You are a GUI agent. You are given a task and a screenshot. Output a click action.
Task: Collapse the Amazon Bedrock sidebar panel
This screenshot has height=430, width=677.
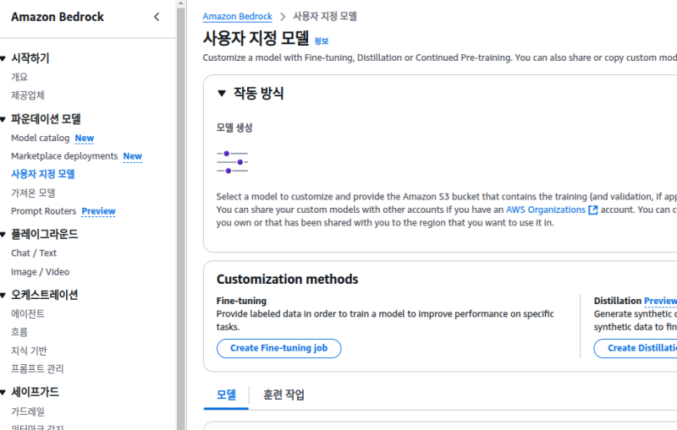[157, 17]
